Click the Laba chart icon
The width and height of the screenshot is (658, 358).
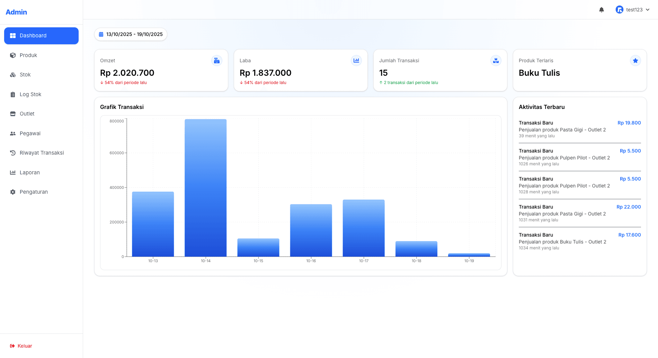coord(356,61)
